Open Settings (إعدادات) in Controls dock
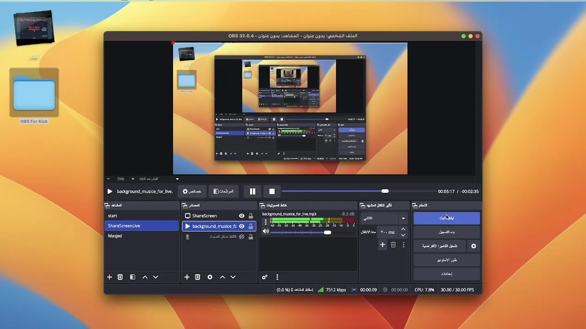This screenshot has width=586, height=329. (x=447, y=274)
